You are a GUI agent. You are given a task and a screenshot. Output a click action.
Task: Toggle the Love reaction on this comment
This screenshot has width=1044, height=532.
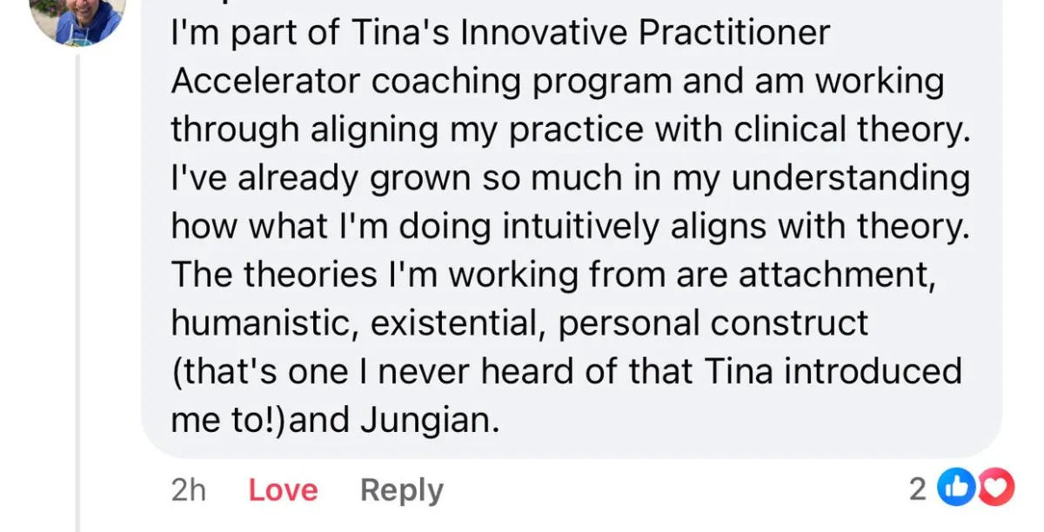283,490
